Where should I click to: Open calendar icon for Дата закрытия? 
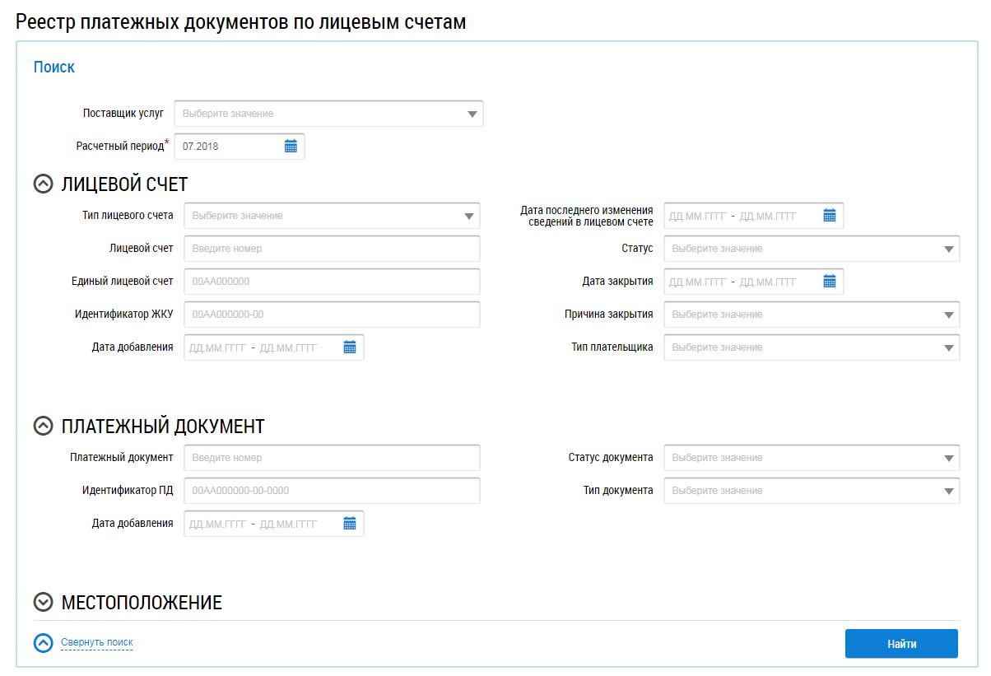(829, 282)
